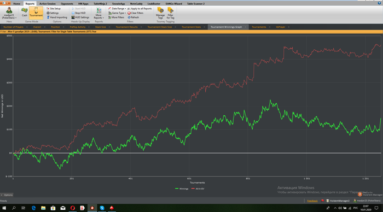Viewport: 383px width, 212px height.
Task: Switch to the Position report tab
Action: click(55, 27)
